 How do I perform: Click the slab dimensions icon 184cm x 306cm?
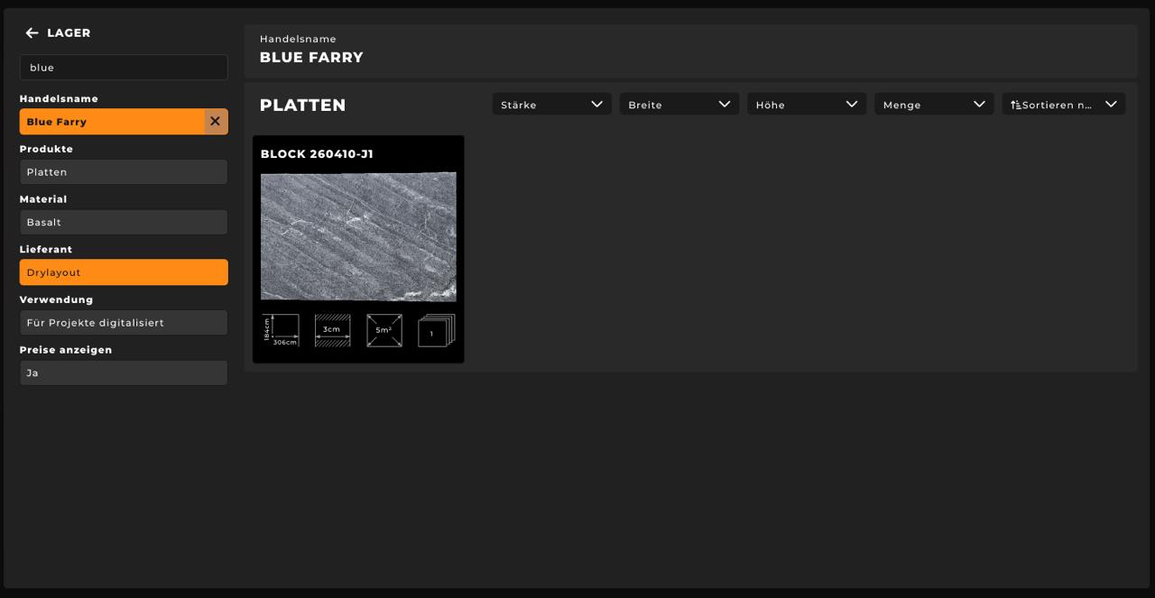pos(281,331)
